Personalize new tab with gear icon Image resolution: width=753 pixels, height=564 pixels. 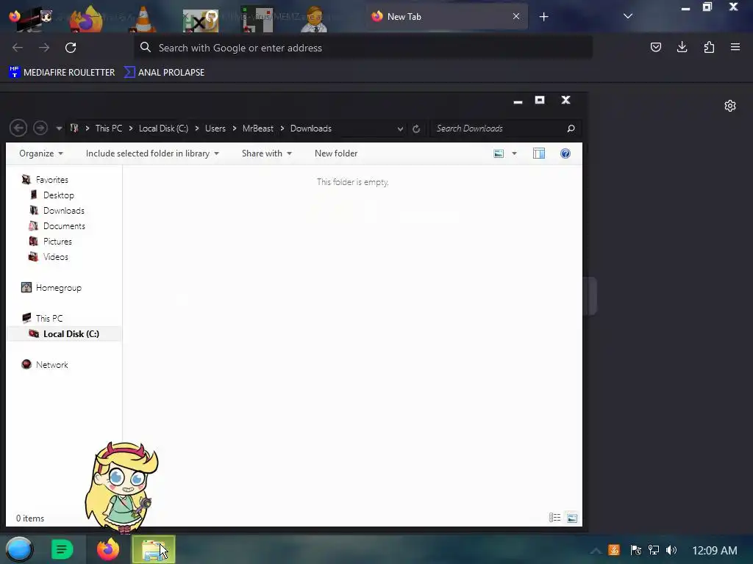tap(730, 106)
